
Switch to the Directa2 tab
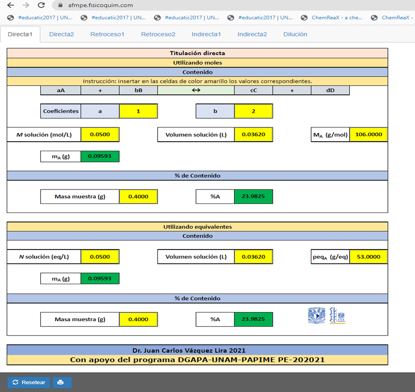tap(61, 34)
